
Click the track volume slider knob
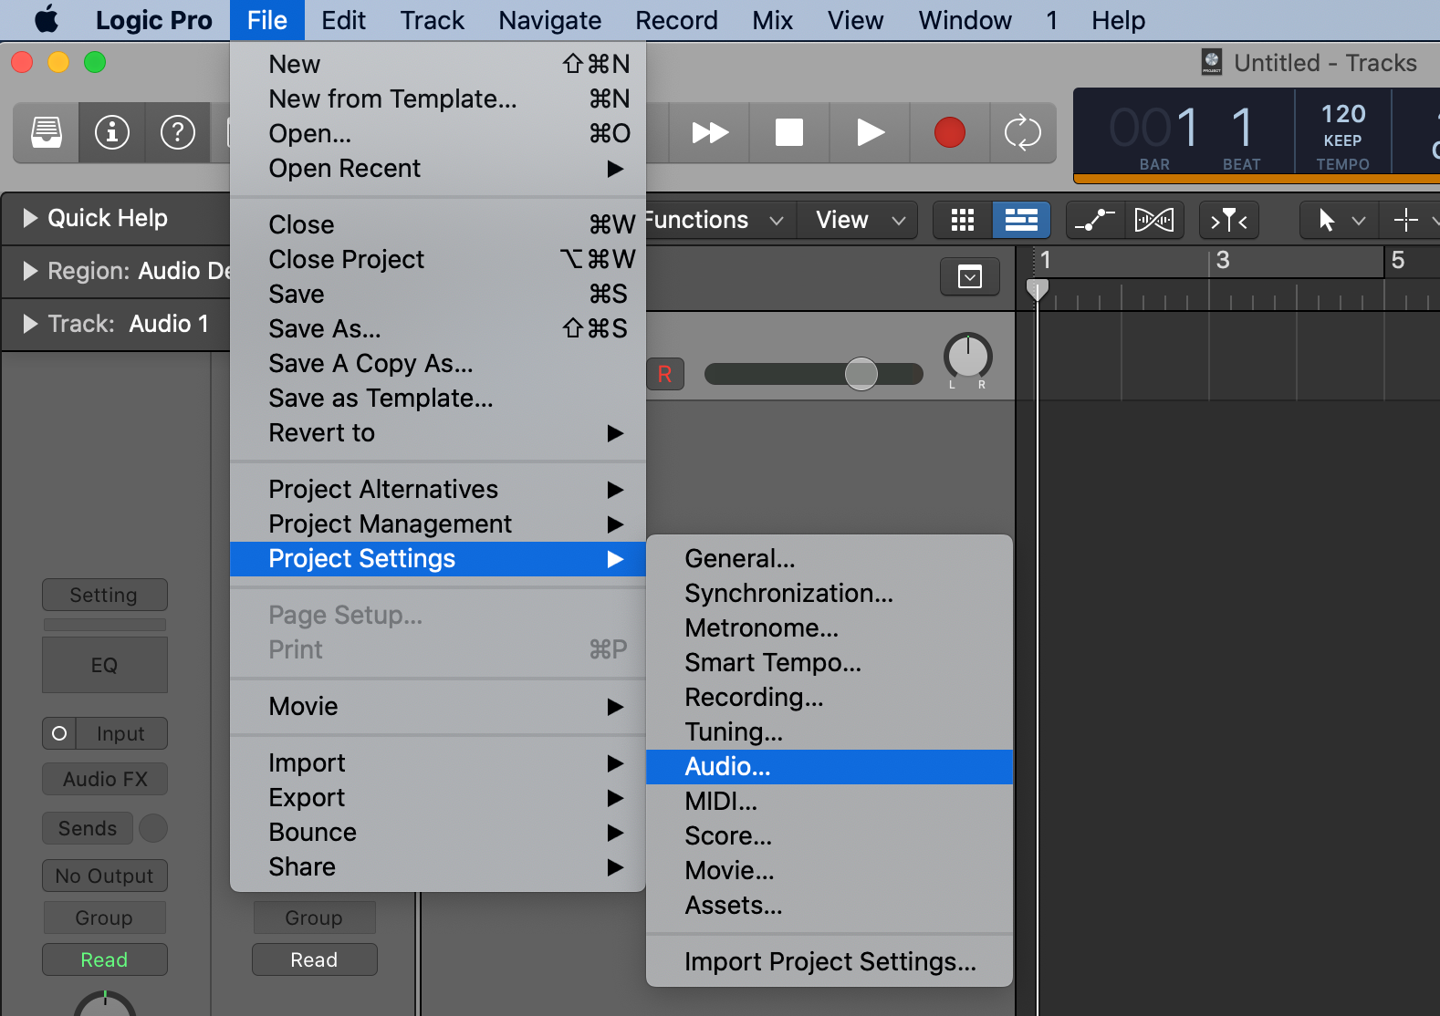(x=861, y=374)
